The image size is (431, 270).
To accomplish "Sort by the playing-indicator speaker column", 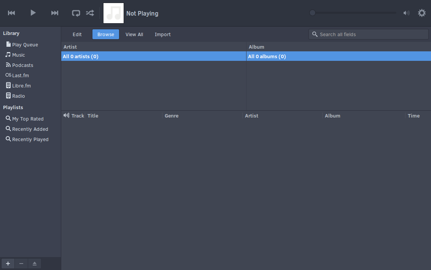I will (x=66, y=115).
